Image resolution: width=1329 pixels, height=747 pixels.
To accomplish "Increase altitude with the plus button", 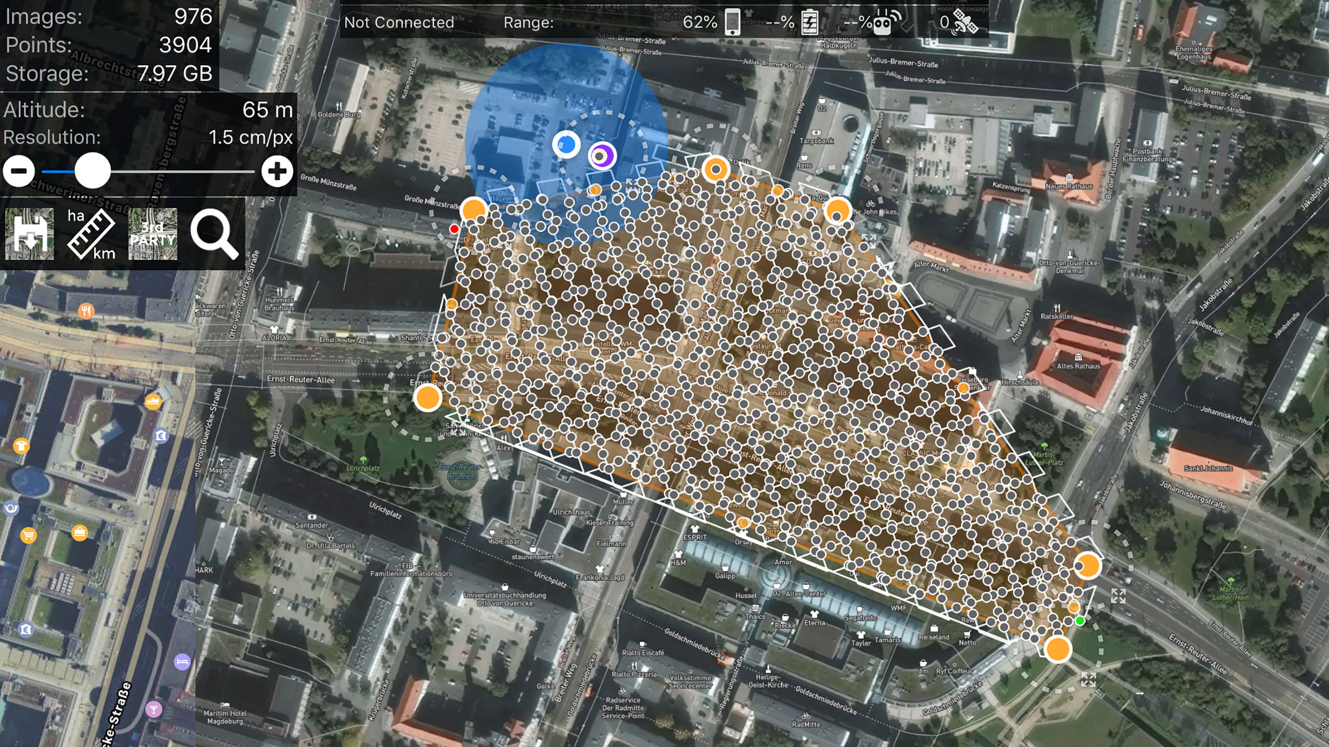I will pos(277,171).
